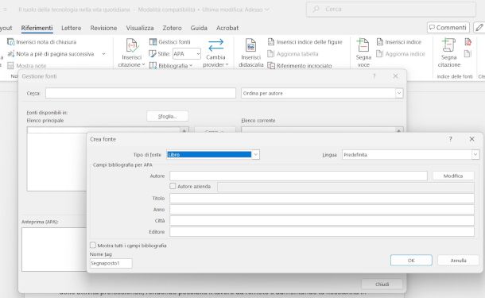The width and height of the screenshot is (485, 298).
Task: Click the Editore input field
Action: click(322, 232)
